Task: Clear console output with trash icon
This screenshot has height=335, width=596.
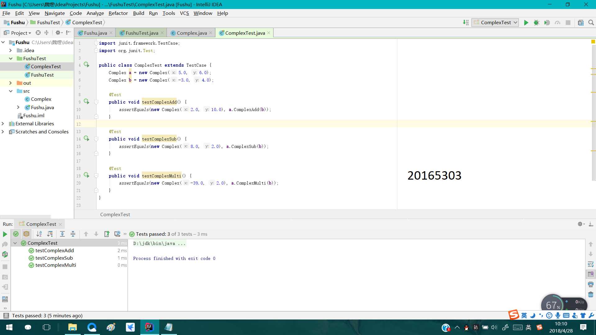Action: pos(591,294)
